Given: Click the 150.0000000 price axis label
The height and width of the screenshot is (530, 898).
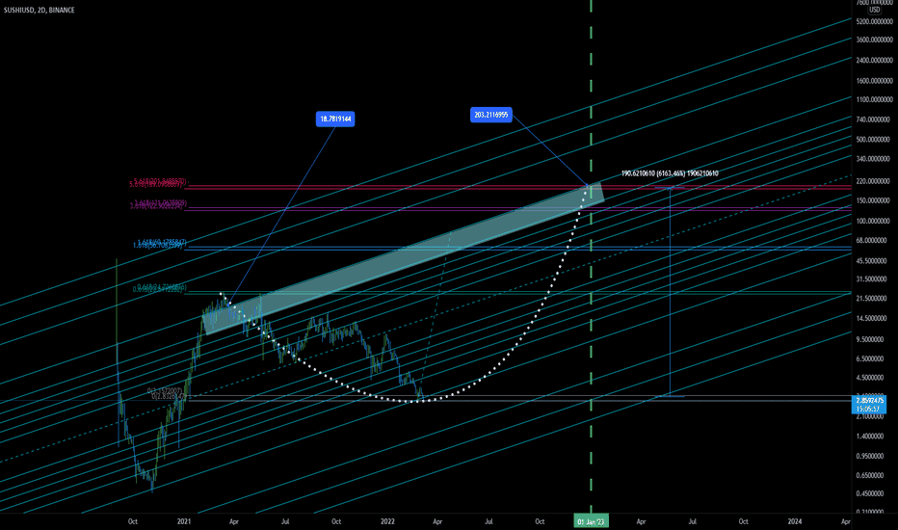Looking at the screenshot, I should click(x=875, y=200).
